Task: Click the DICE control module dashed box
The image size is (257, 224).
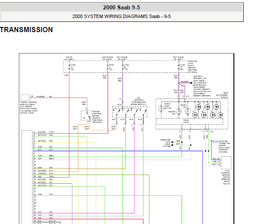Action: click(x=226, y=163)
